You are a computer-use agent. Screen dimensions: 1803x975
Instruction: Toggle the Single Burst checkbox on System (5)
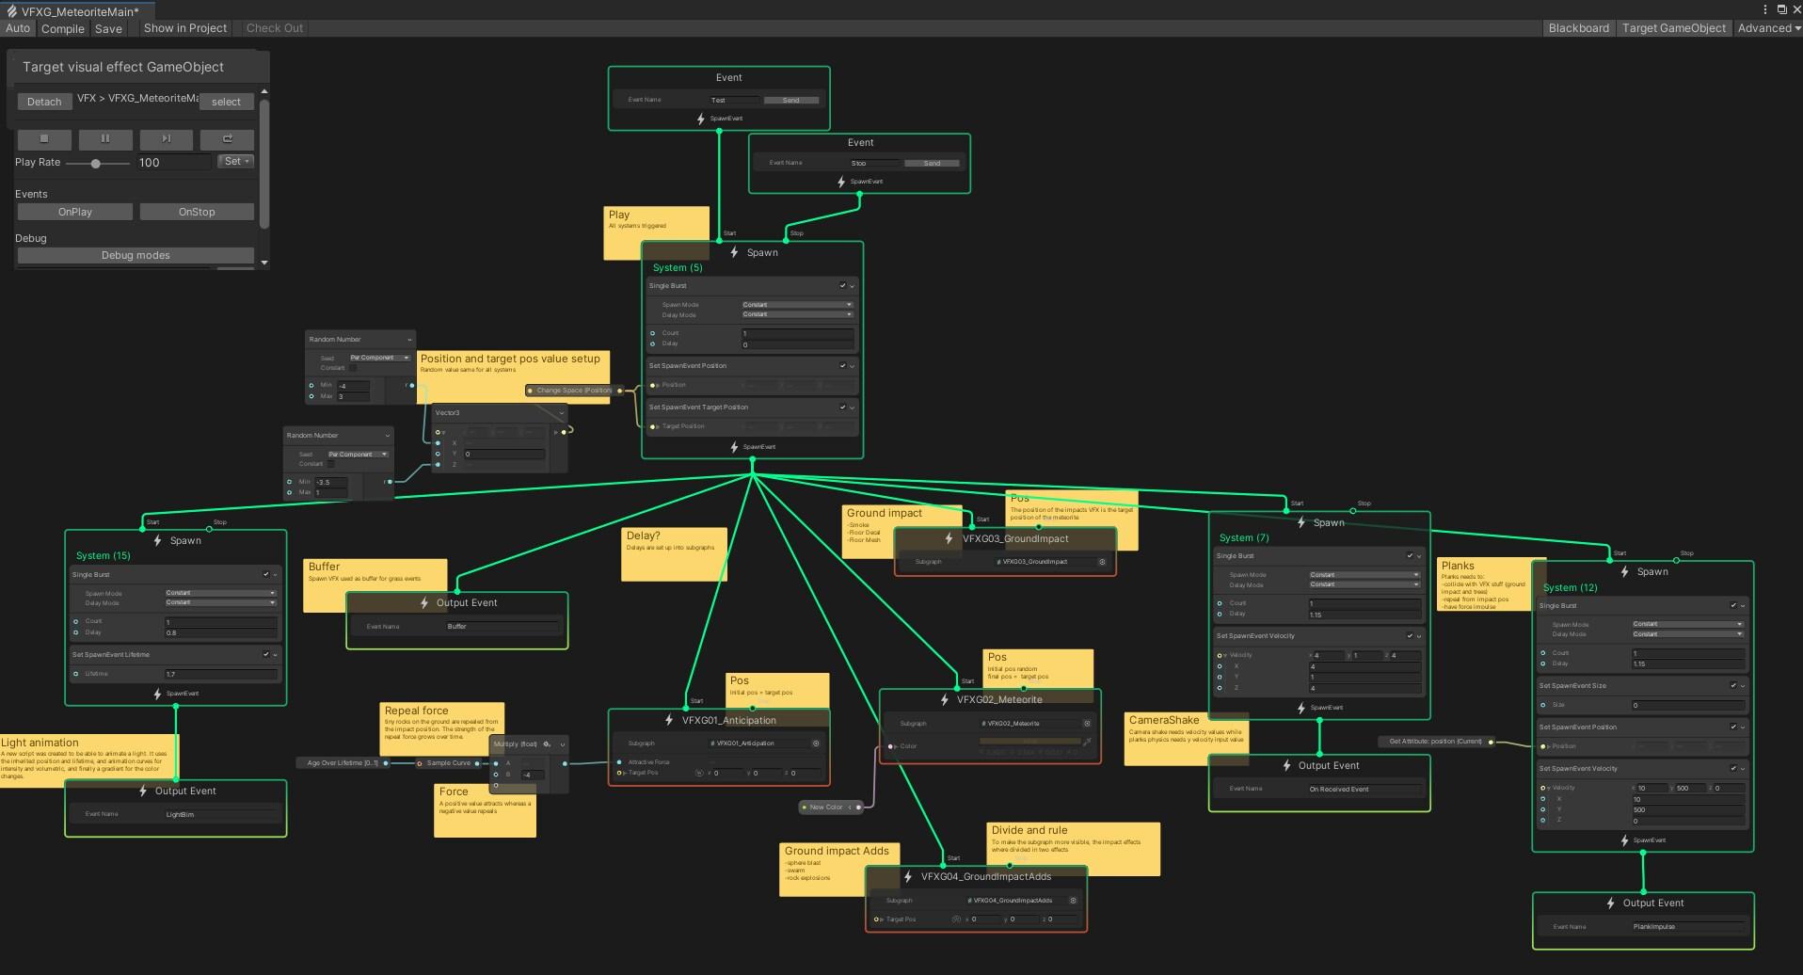pos(841,285)
